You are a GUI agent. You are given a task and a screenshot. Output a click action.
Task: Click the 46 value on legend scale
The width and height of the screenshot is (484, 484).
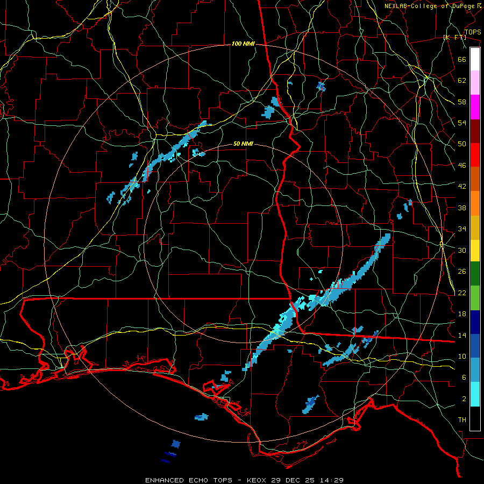[462, 166]
